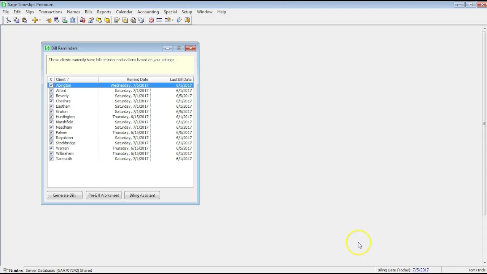Open the Slips menu
487x274 pixels.
point(30,12)
